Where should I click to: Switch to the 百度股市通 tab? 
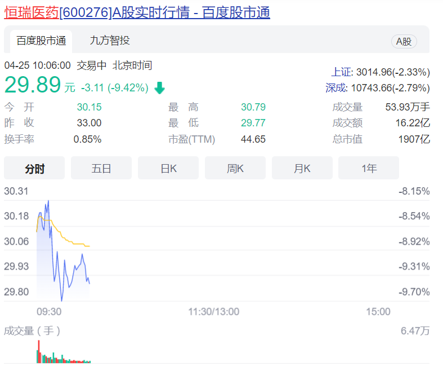pyautogui.click(x=41, y=41)
